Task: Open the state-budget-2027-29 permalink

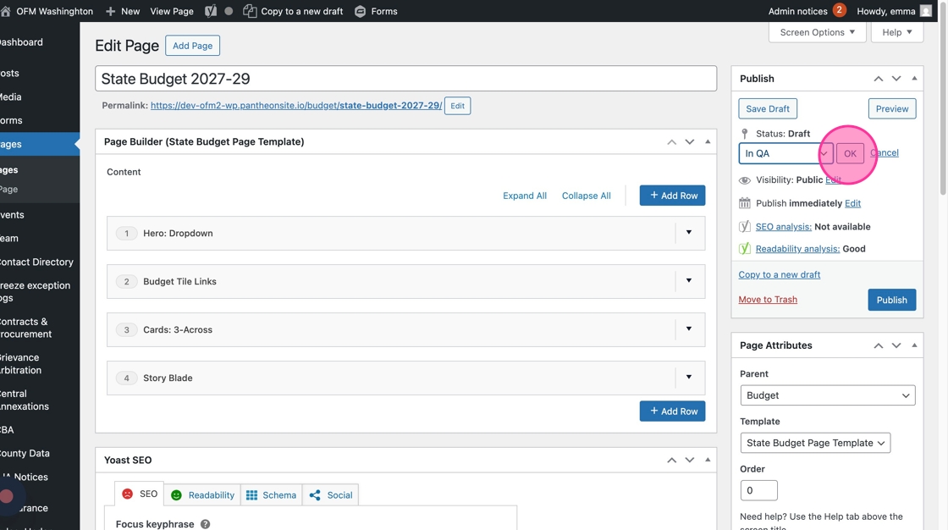Action: pyautogui.click(x=296, y=105)
